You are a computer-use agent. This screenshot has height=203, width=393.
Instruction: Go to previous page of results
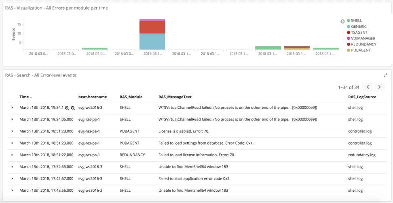[x=368, y=87]
